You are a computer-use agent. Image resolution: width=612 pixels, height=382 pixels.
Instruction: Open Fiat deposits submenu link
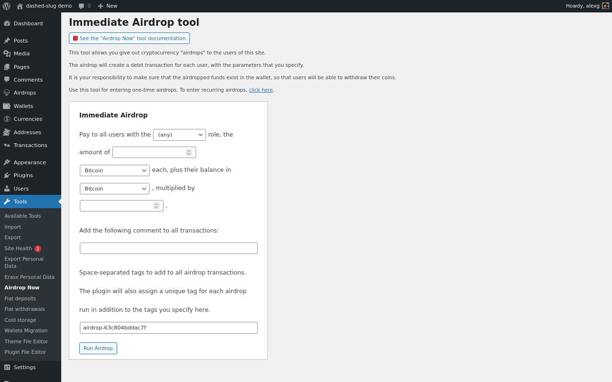point(20,299)
